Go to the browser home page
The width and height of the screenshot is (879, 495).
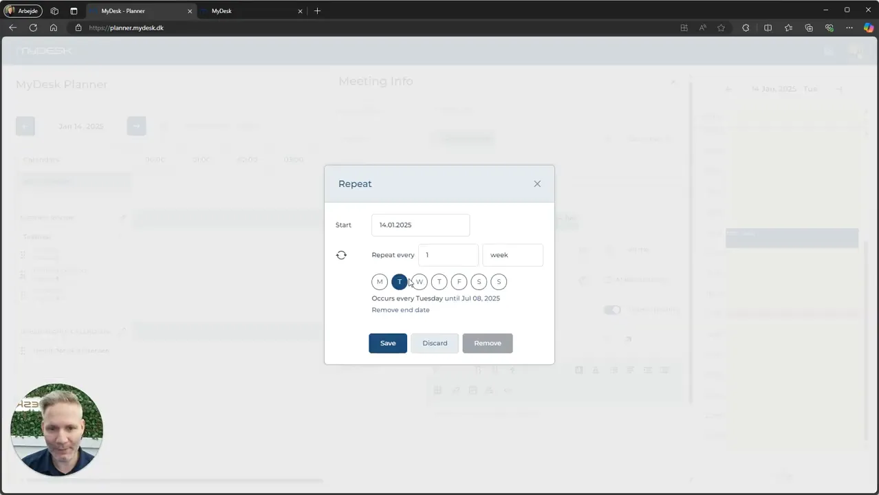(x=53, y=27)
